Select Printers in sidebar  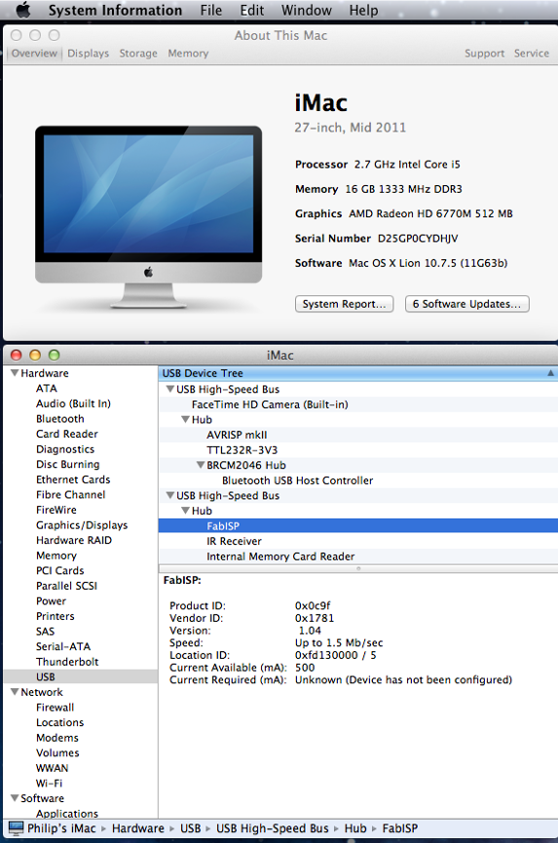[55, 616]
